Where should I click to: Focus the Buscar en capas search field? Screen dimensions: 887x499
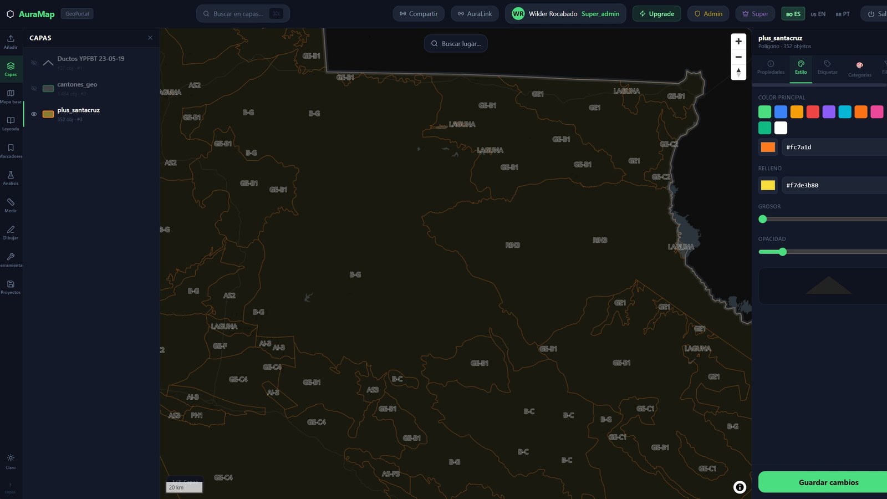point(243,14)
